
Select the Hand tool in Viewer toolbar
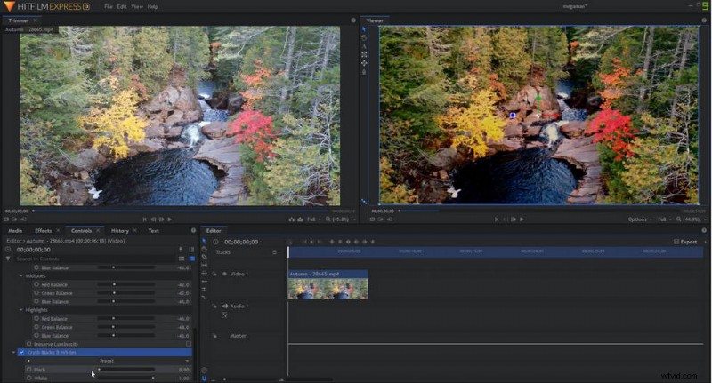[364, 38]
